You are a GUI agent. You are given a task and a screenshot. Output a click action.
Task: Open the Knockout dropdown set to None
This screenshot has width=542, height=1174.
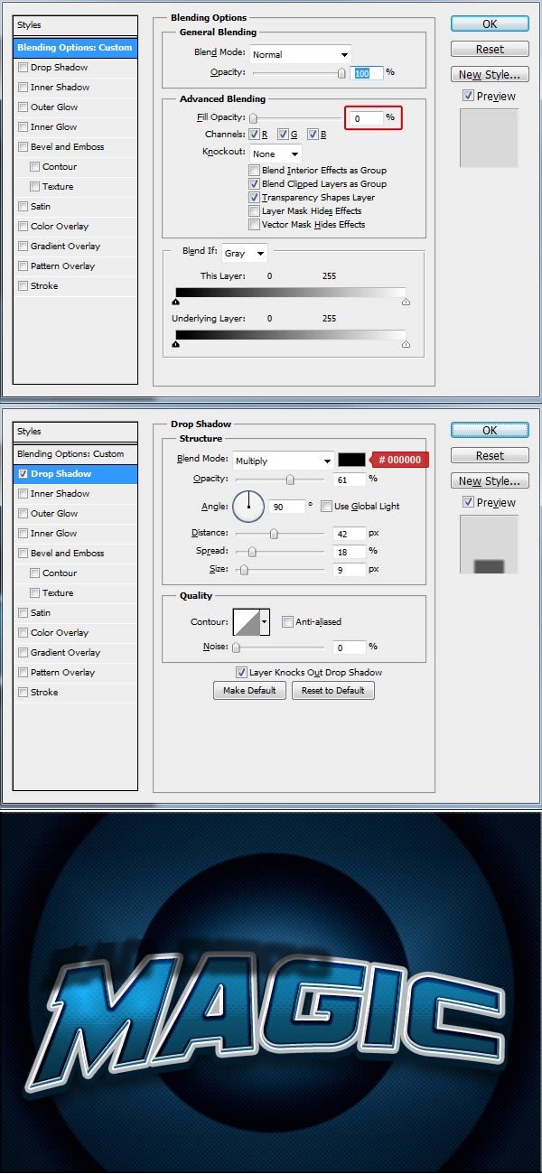click(x=276, y=154)
